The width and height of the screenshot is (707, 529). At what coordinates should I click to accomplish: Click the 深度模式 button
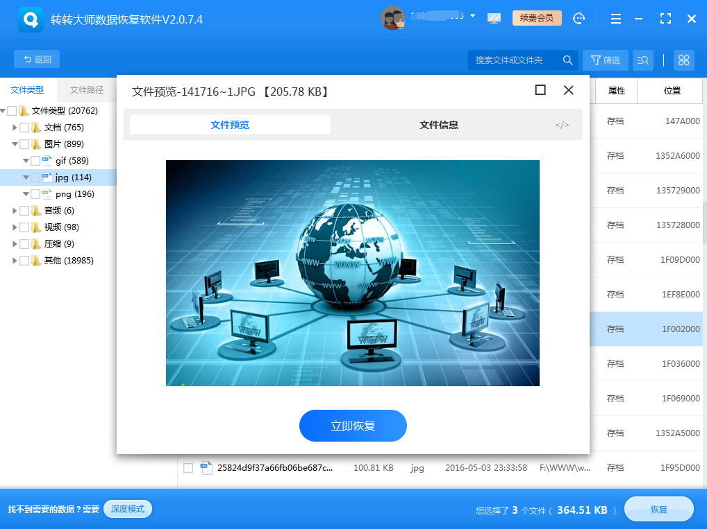[x=128, y=509]
